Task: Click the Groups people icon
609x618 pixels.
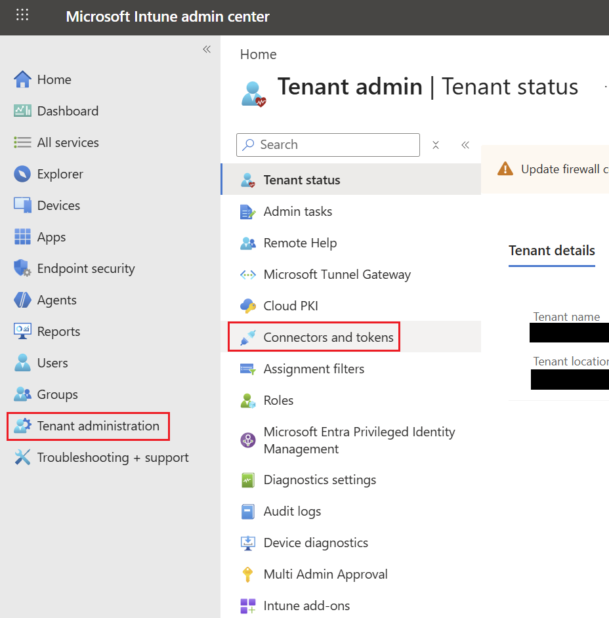Action: 22,394
